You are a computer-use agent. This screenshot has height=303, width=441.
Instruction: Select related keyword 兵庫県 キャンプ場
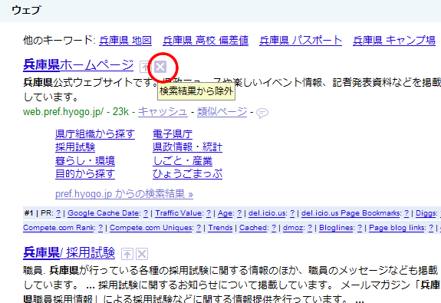pos(394,41)
